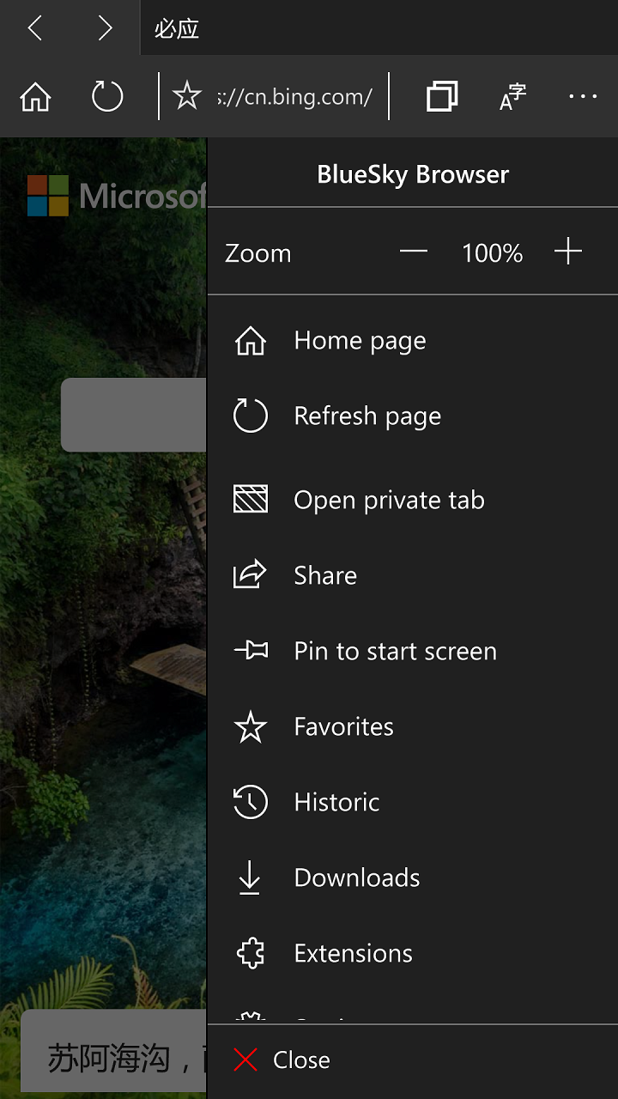Click the home icon in the toolbar
618x1099 pixels.
35,97
